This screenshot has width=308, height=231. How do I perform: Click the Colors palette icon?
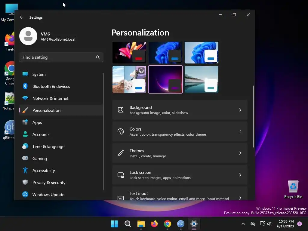click(121, 131)
